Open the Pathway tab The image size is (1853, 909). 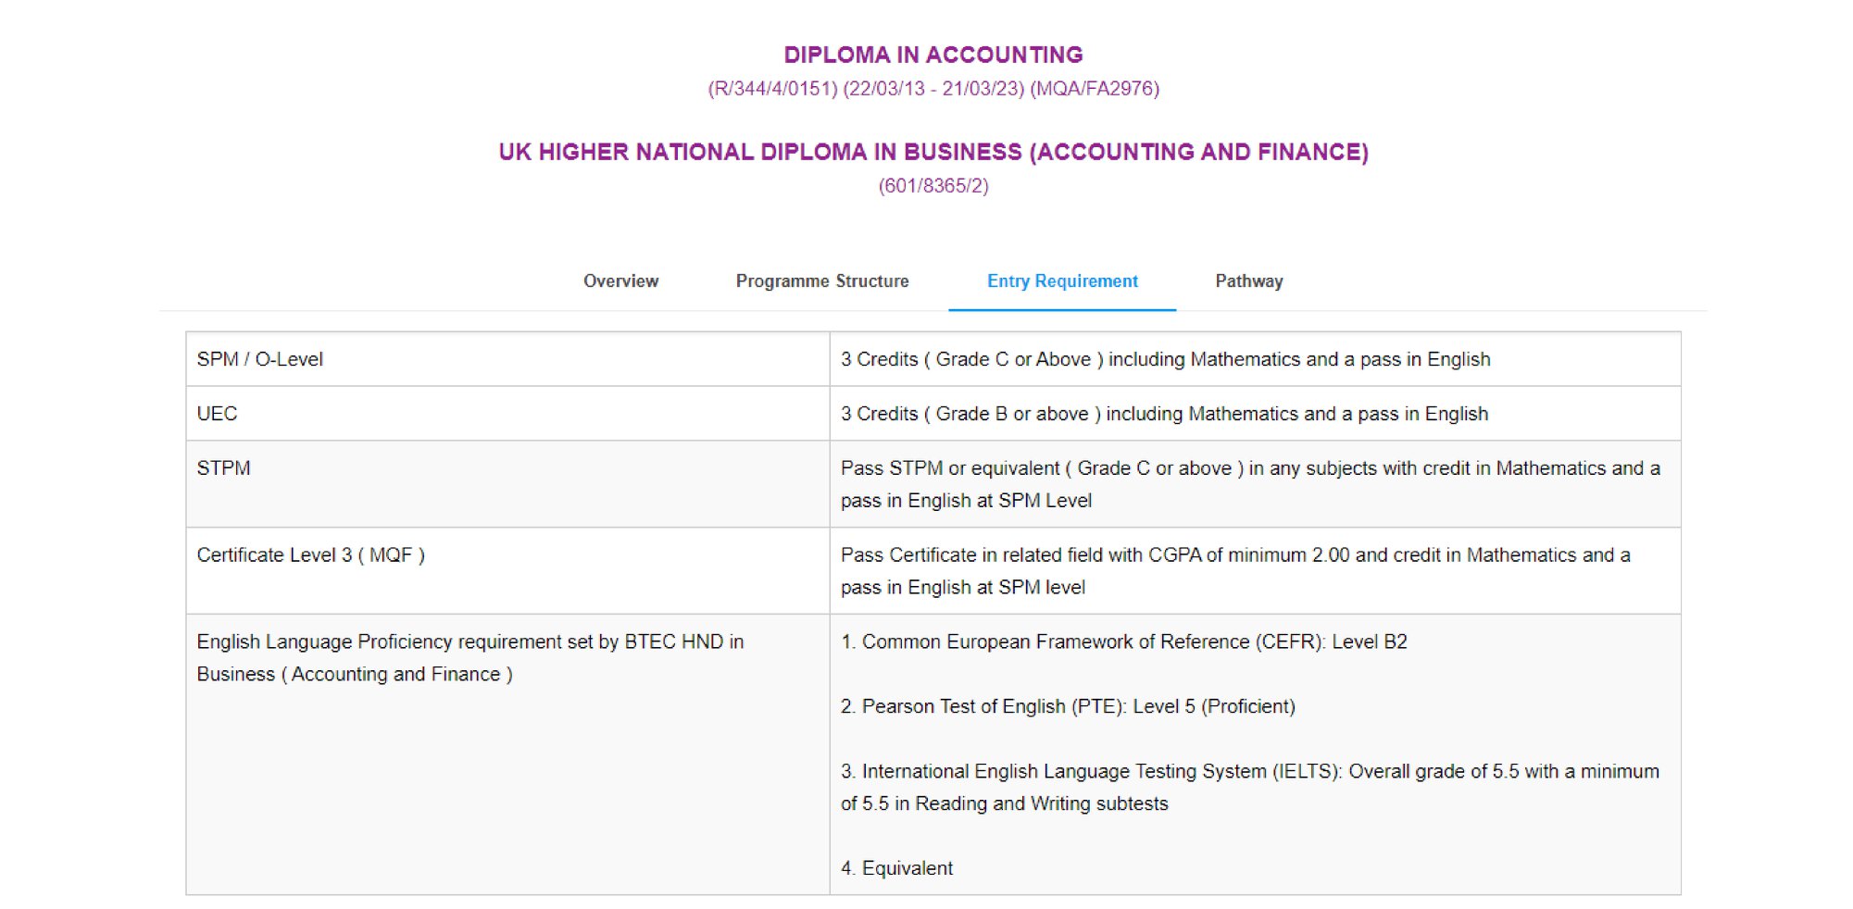click(x=1249, y=280)
